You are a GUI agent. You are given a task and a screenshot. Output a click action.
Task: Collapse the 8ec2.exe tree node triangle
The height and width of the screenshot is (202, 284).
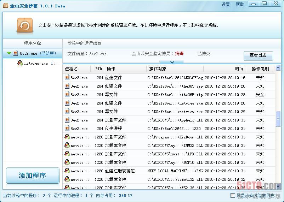pyautogui.click(x=9, y=53)
